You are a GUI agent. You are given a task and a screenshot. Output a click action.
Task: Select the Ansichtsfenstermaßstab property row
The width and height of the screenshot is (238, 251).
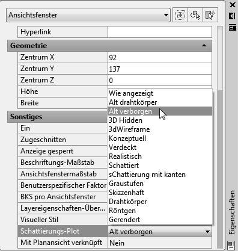point(63,174)
